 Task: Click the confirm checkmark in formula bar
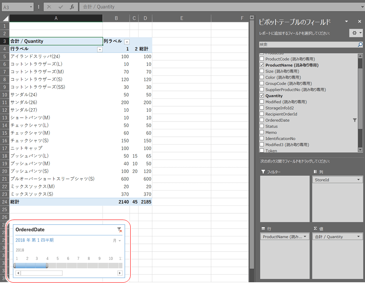pyautogui.click(x=61, y=7)
